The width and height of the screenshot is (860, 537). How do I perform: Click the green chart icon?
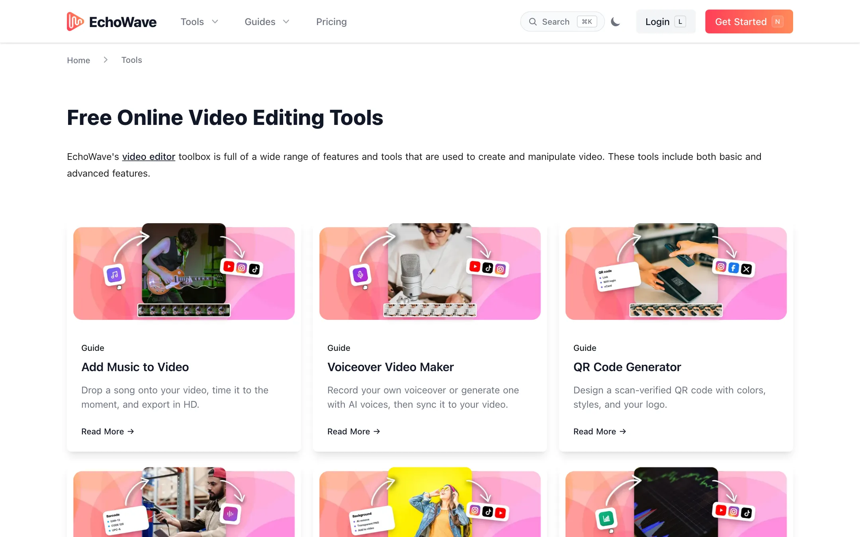(606, 518)
